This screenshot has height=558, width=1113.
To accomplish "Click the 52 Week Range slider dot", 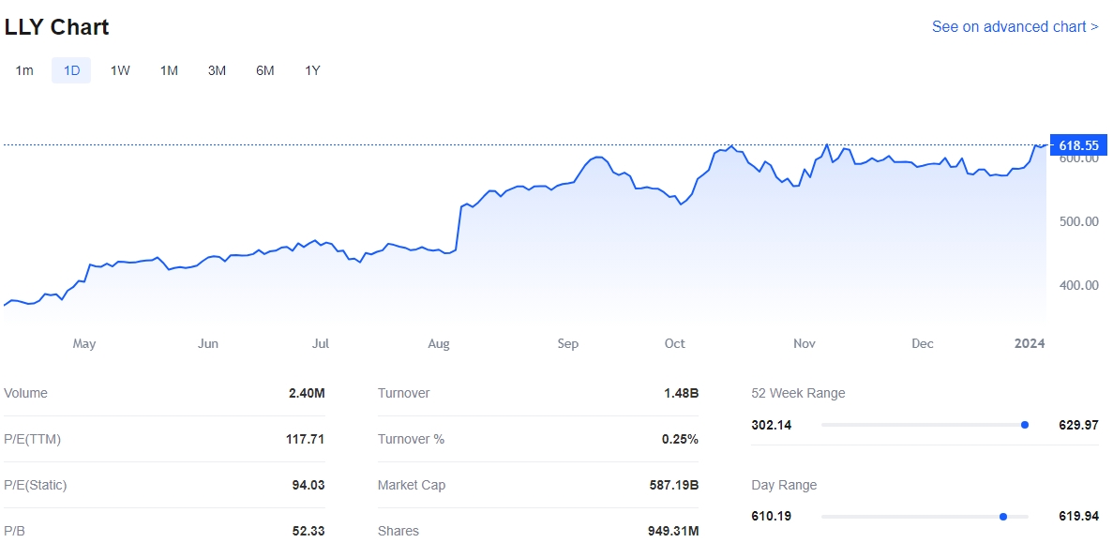I will (1025, 425).
